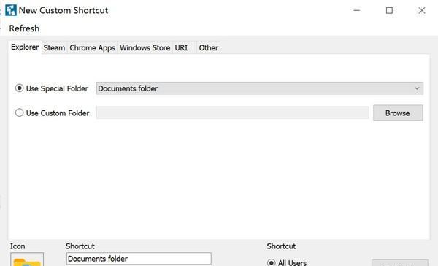
Task: Select the Explorer tab
Action: click(25, 47)
